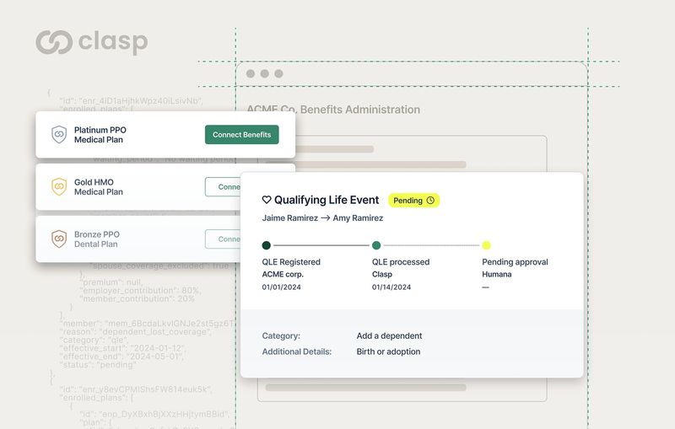The image size is (675, 429).
Task: Click the yellow Pending status badge
Action: click(413, 201)
